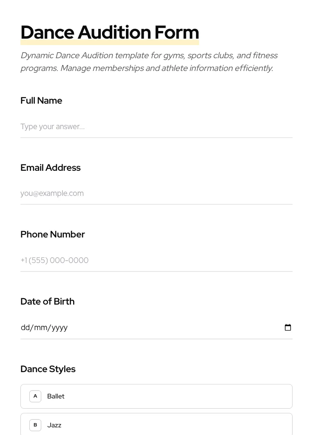The width and height of the screenshot is (313, 435).
Task: Click the 'Full Name' question label
Action: pyautogui.click(x=41, y=101)
